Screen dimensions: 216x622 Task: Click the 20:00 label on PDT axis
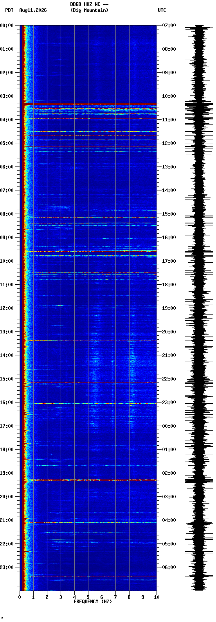(7, 497)
